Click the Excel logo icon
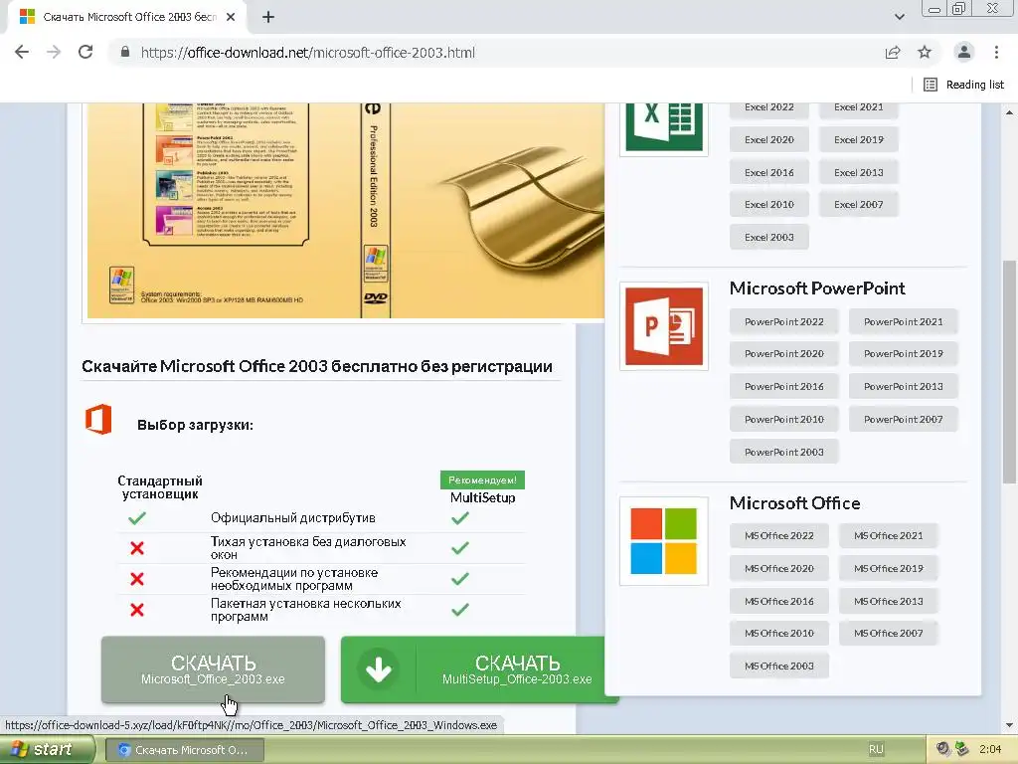 tap(663, 128)
